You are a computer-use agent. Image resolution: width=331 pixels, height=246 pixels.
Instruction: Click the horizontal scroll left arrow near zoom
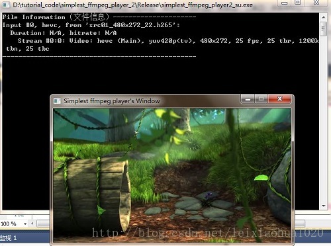coord(32,224)
